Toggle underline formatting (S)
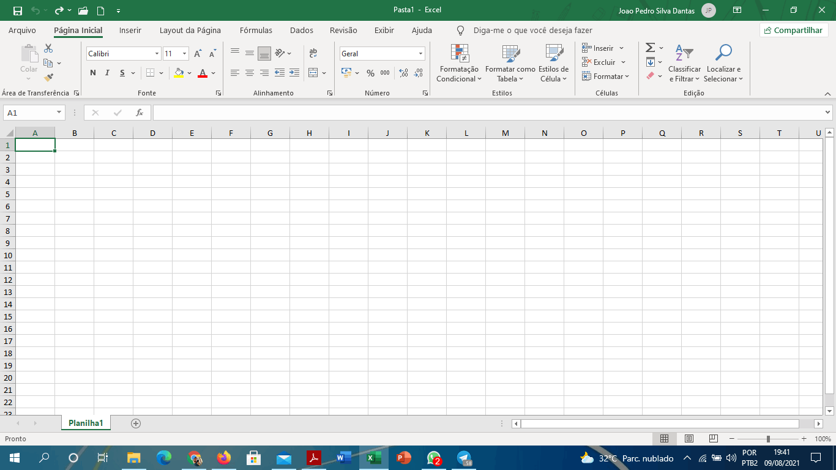Screen dimensions: 836x470 tap(122, 73)
